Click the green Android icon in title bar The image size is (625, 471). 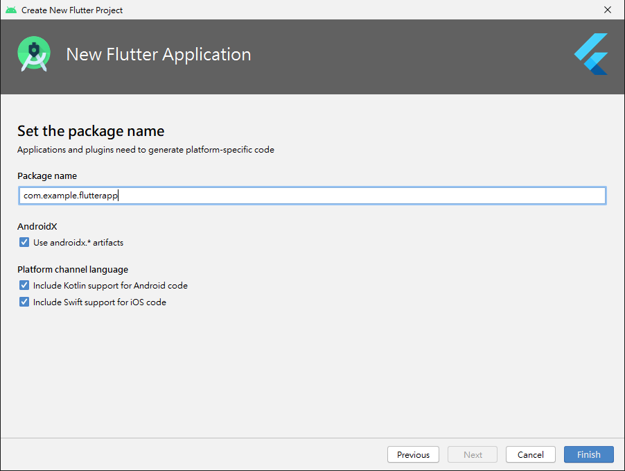point(11,10)
